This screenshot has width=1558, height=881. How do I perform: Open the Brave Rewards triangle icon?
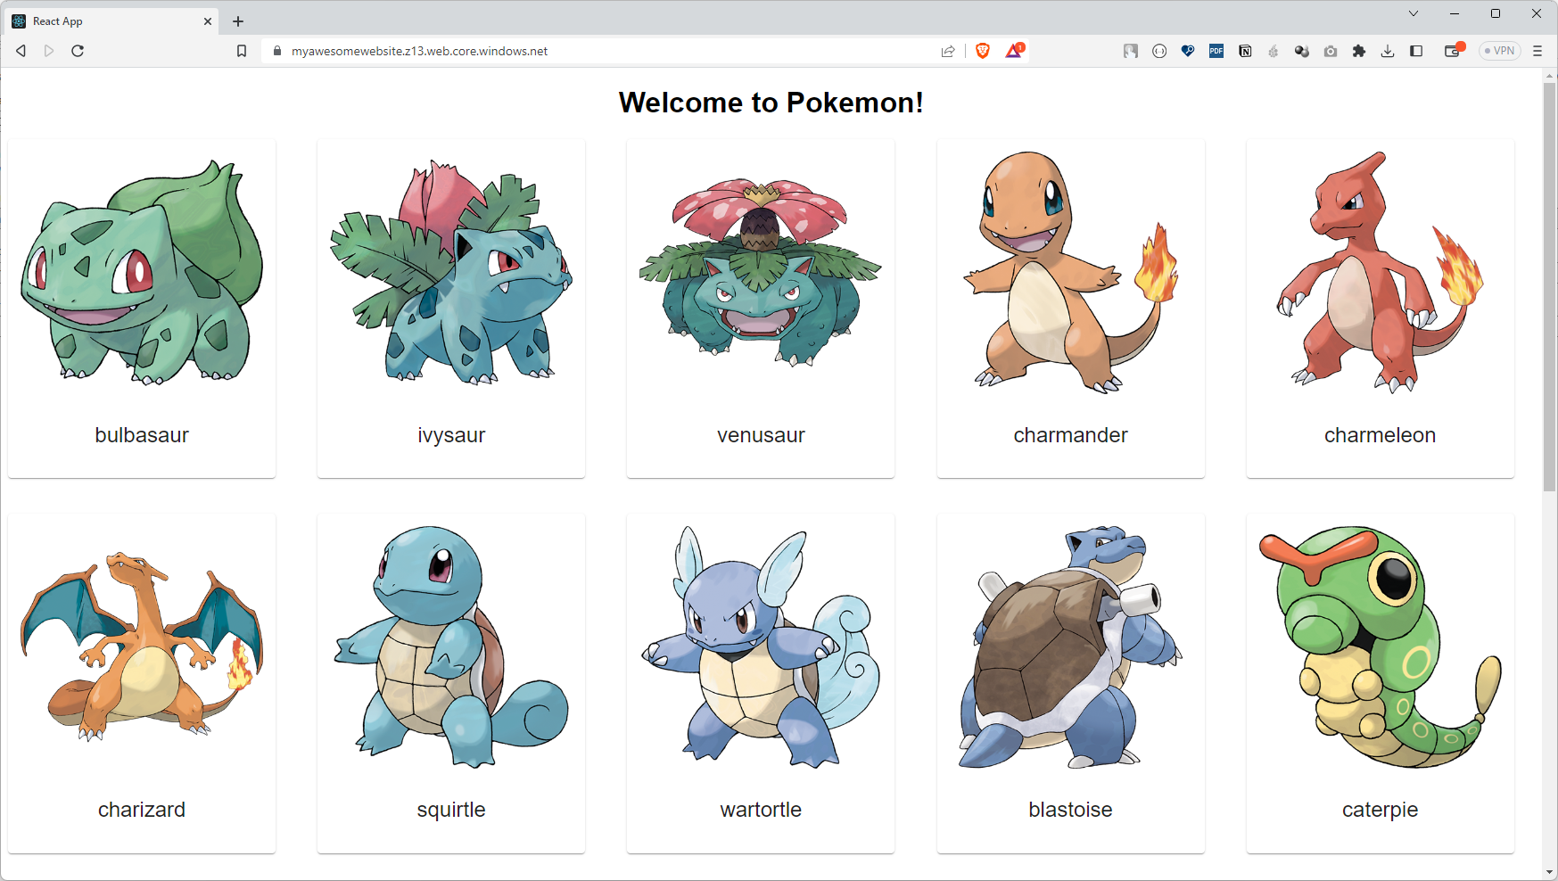[x=1014, y=51]
